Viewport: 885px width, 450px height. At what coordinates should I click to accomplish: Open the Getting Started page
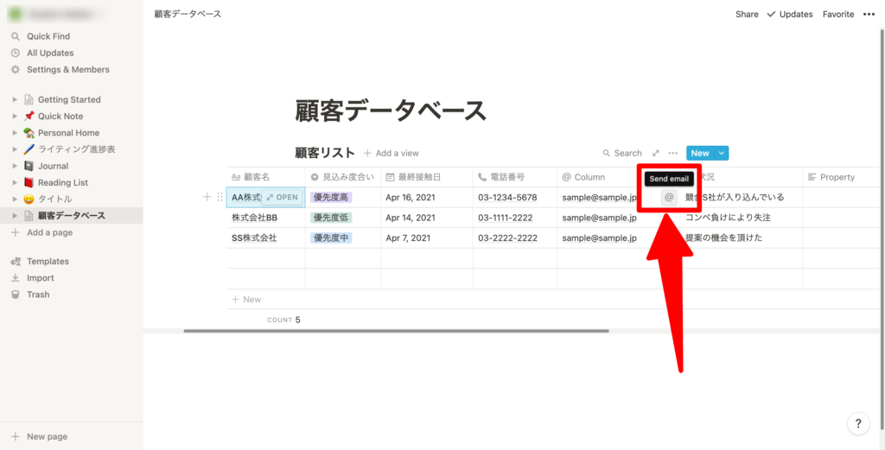click(71, 100)
